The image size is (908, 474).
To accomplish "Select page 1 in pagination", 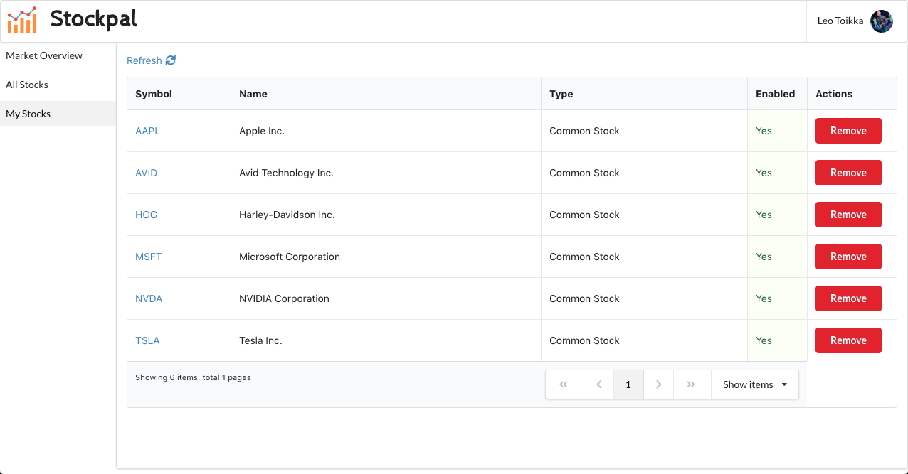I will click(x=628, y=384).
